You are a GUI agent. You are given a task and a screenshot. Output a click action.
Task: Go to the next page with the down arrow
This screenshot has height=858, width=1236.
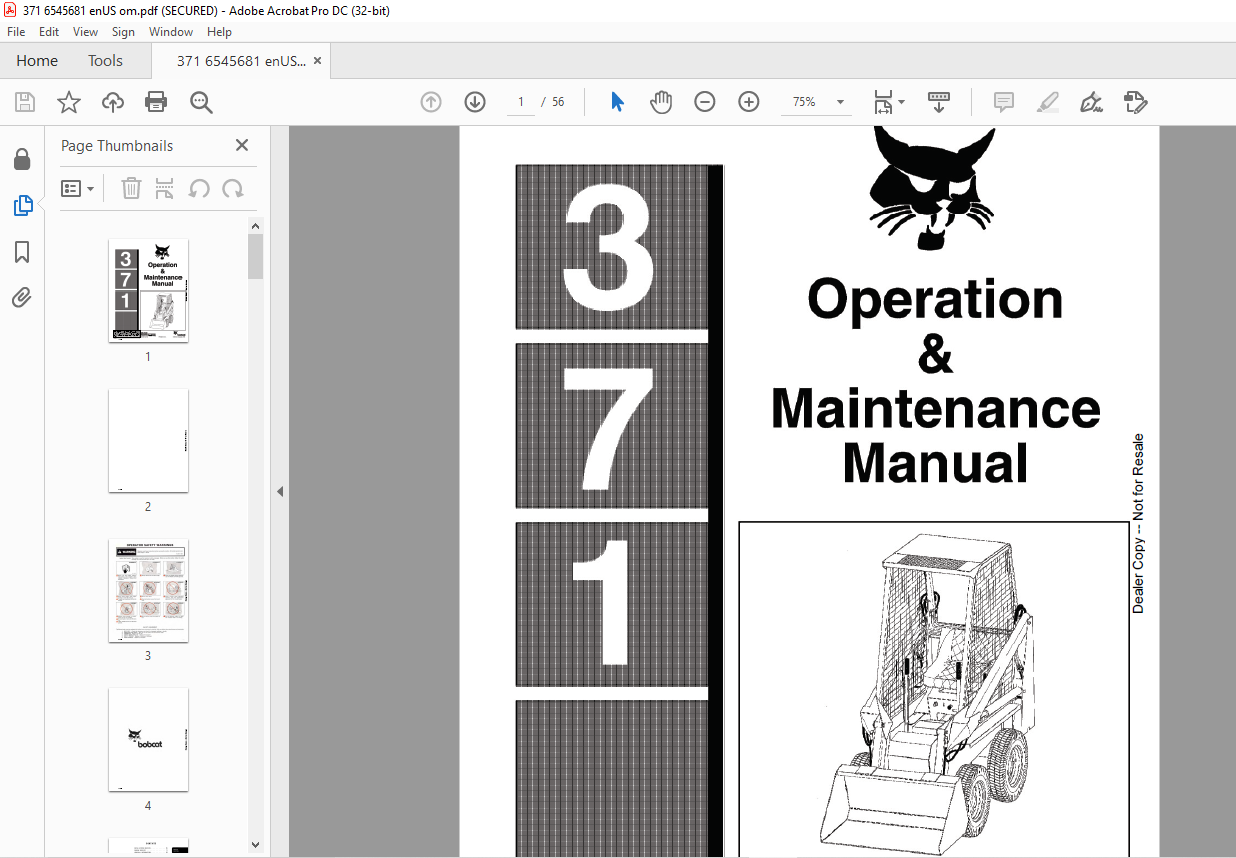[475, 102]
